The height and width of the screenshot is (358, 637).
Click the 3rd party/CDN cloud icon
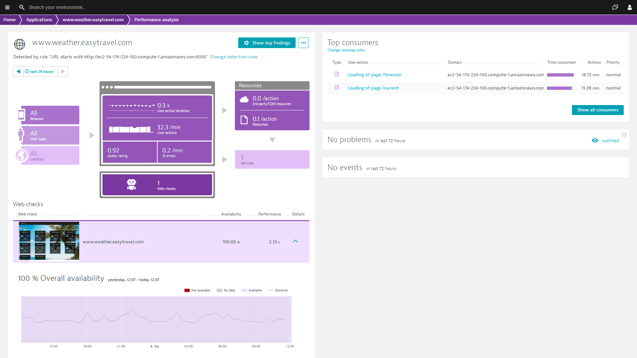[244, 99]
